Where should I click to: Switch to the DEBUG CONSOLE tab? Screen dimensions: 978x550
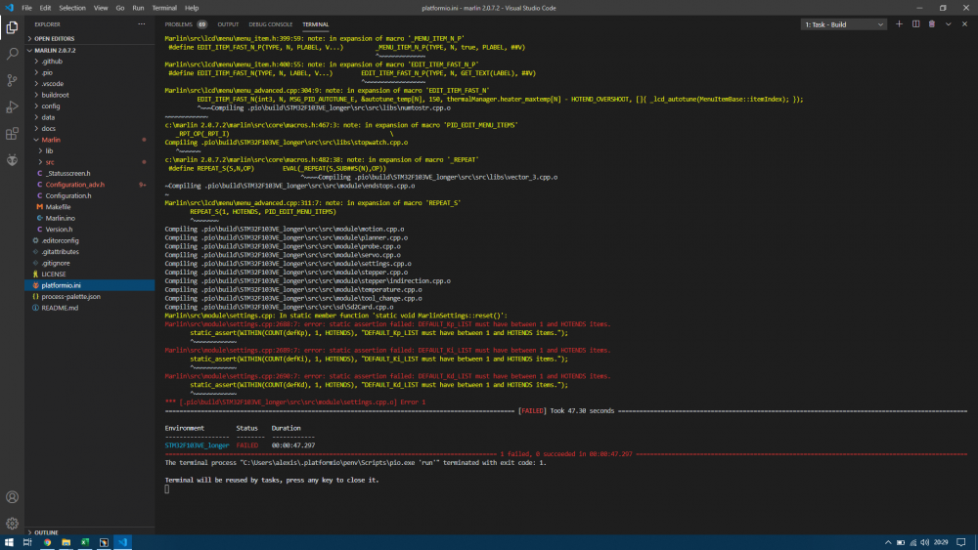[270, 24]
